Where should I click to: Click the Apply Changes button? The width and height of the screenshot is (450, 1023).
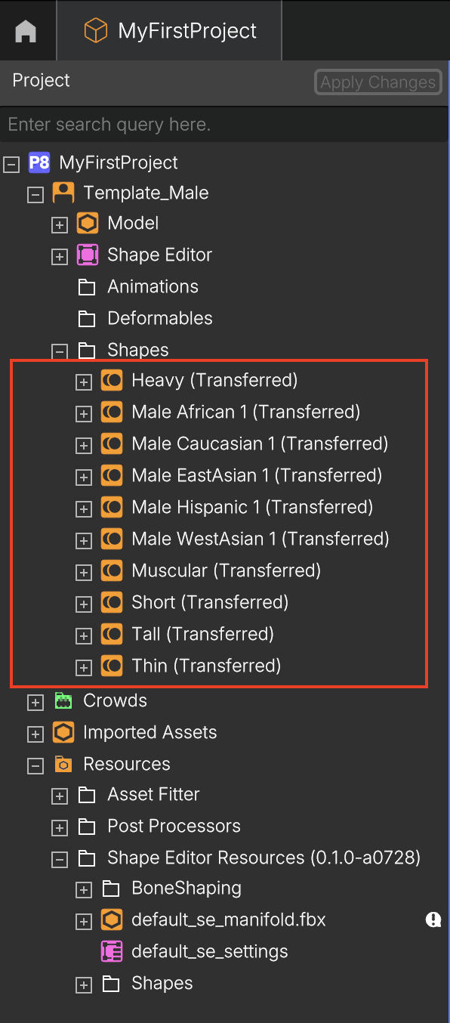[x=378, y=82]
